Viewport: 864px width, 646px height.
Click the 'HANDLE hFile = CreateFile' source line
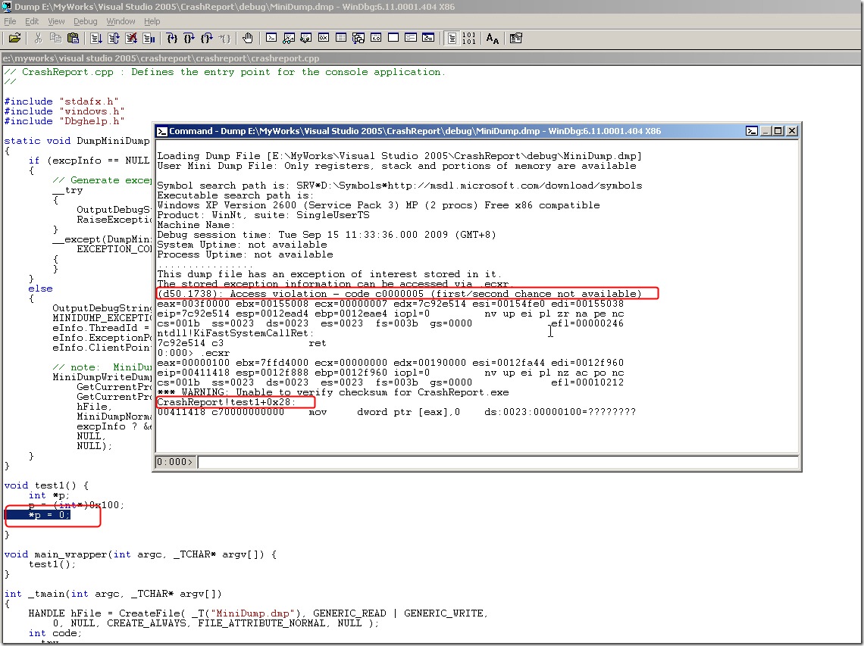pos(258,613)
